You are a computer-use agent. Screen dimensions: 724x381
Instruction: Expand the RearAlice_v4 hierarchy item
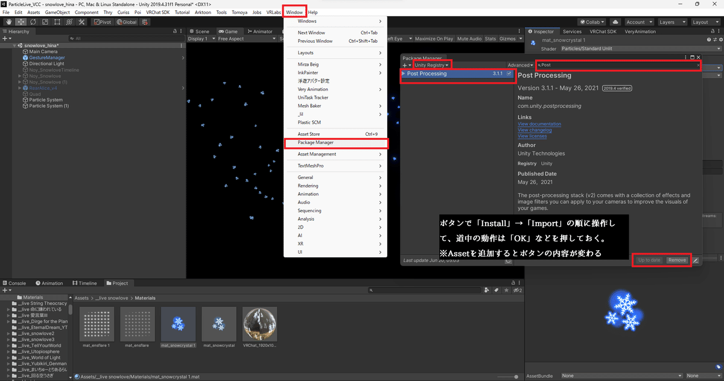(20, 88)
